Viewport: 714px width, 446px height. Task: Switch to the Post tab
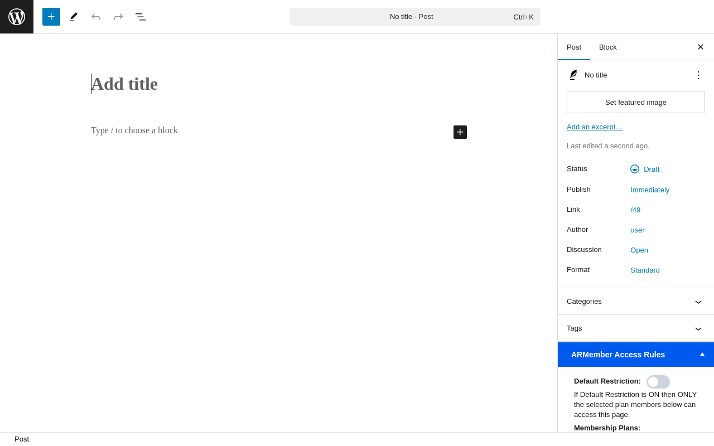(574, 47)
